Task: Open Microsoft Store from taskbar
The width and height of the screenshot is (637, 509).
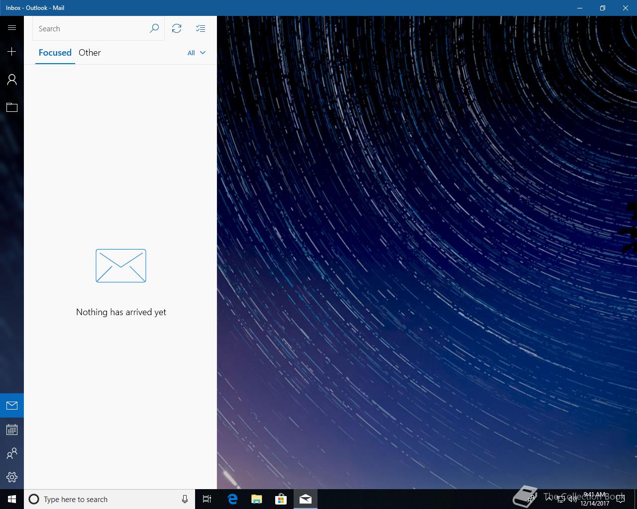Action: coord(281,499)
